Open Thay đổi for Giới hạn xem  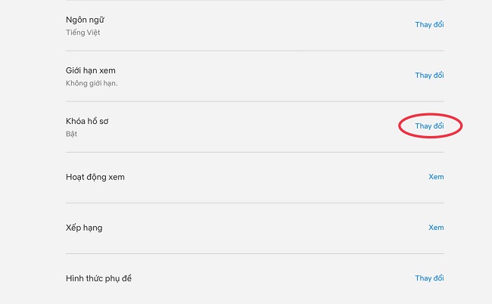pos(429,76)
